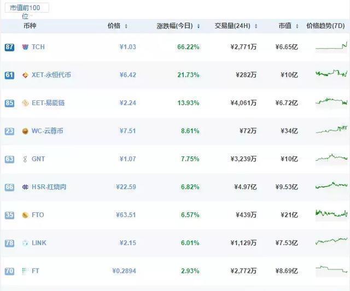
Task: Click the WC coin logo icon
Action: 25,131
